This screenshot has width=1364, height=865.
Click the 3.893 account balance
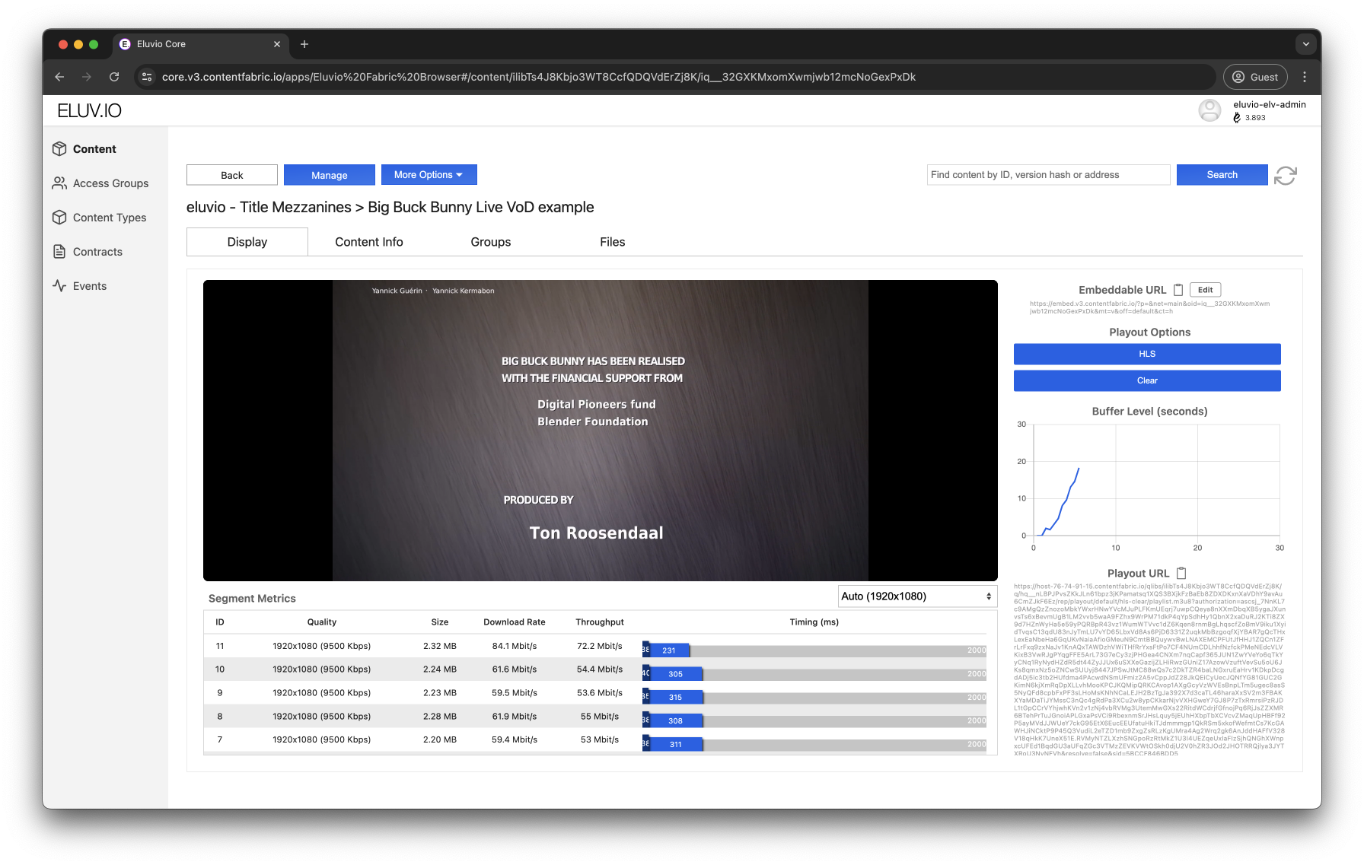pos(1255,118)
